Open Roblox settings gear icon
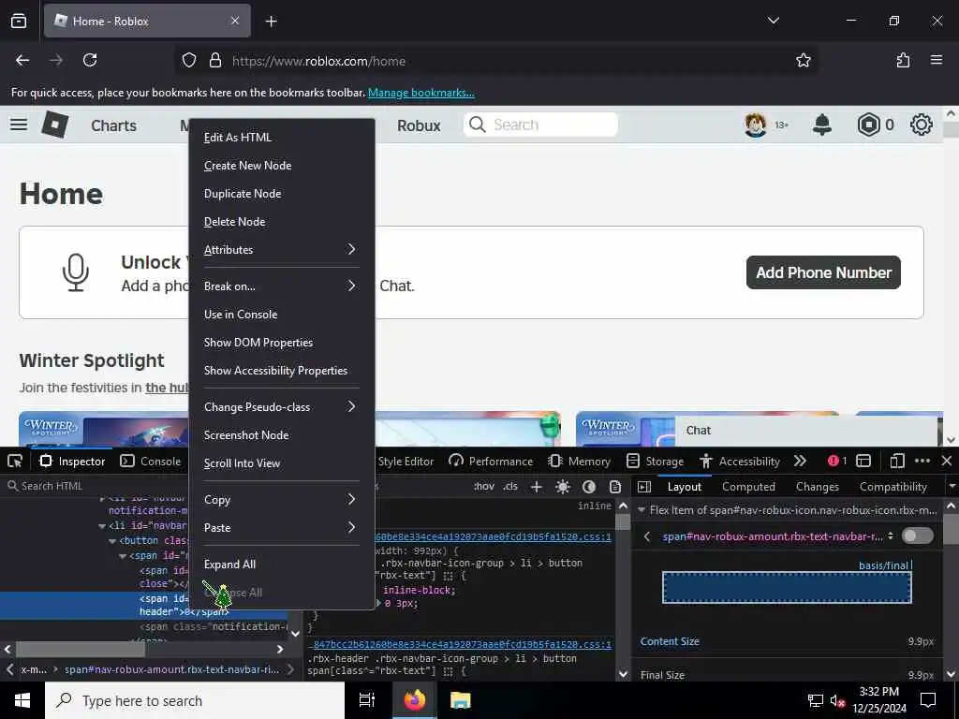The image size is (959, 719). coord(922,125)
